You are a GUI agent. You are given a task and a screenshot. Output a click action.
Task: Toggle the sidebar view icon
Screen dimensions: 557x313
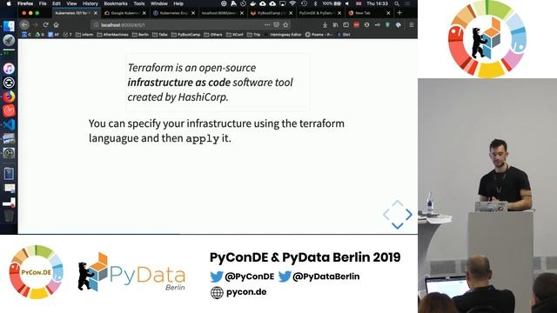[x=346, y=25]
